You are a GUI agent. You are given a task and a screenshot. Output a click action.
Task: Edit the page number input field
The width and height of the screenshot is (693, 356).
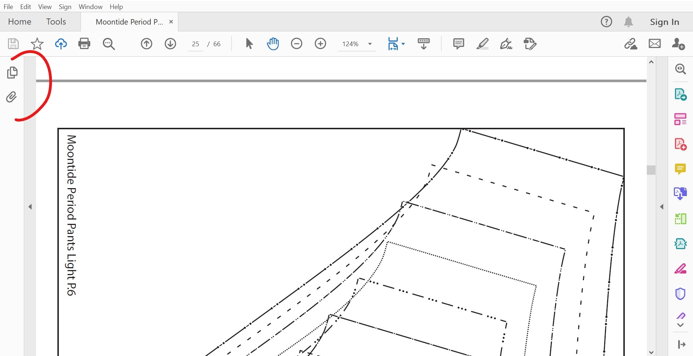[195, 44]
